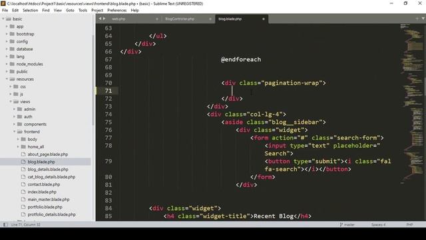Open main_master.blade.php file
Image resolution: width=426 pixels, height=240 pixels.
coord(49,199)
